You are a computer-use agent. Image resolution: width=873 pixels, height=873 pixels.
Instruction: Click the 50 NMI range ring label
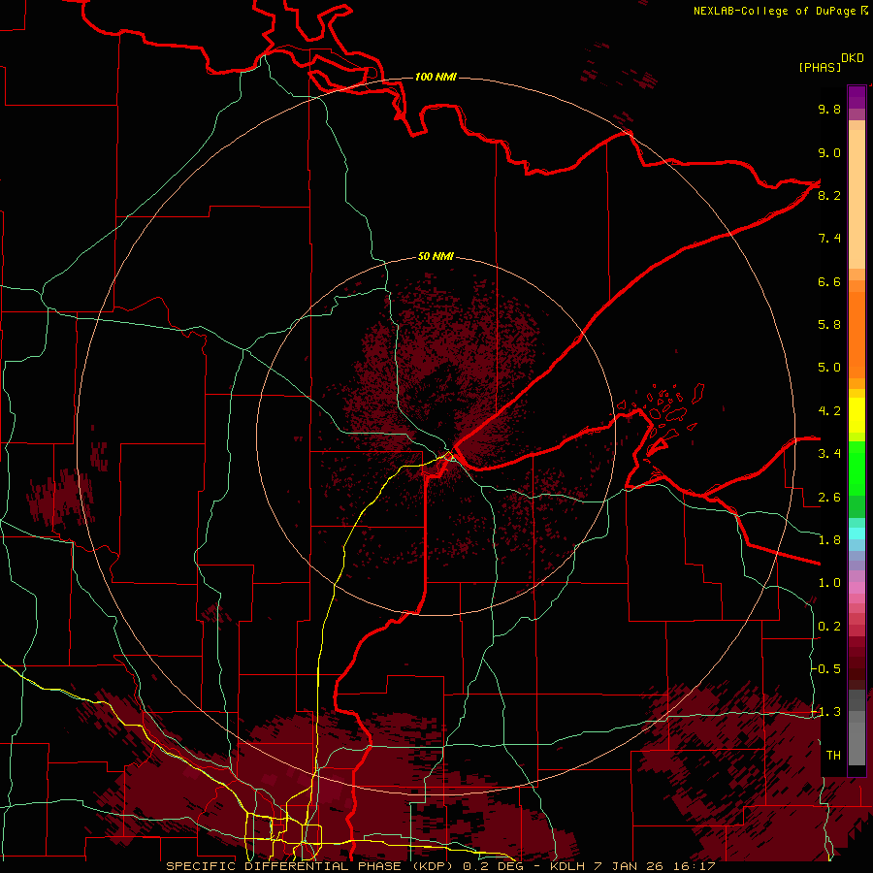pos(436,256)
